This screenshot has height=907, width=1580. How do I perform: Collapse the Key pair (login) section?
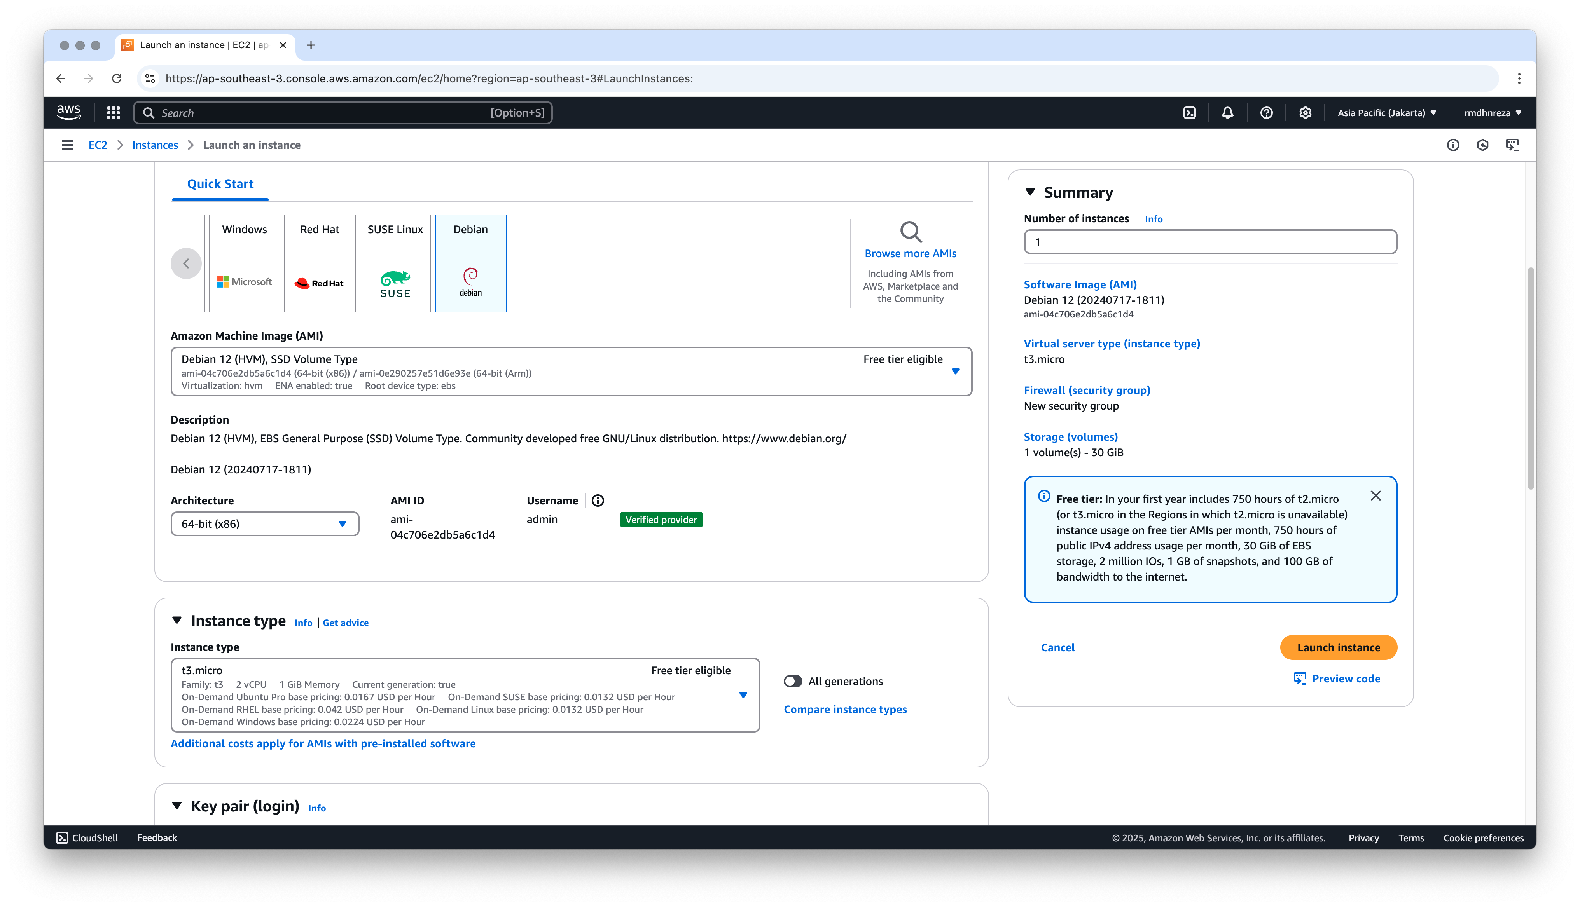click(177, 806)
